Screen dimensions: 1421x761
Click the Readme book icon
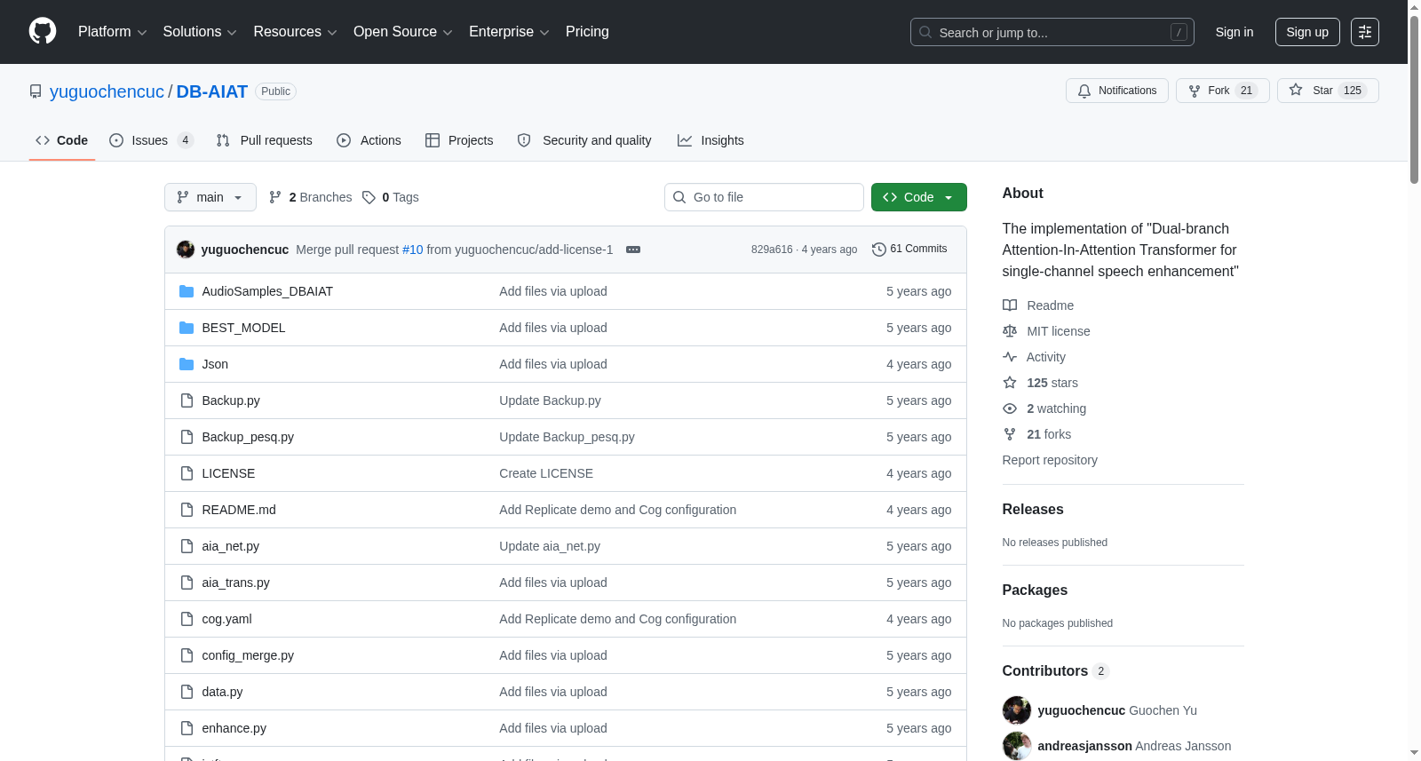[1010, 305]
